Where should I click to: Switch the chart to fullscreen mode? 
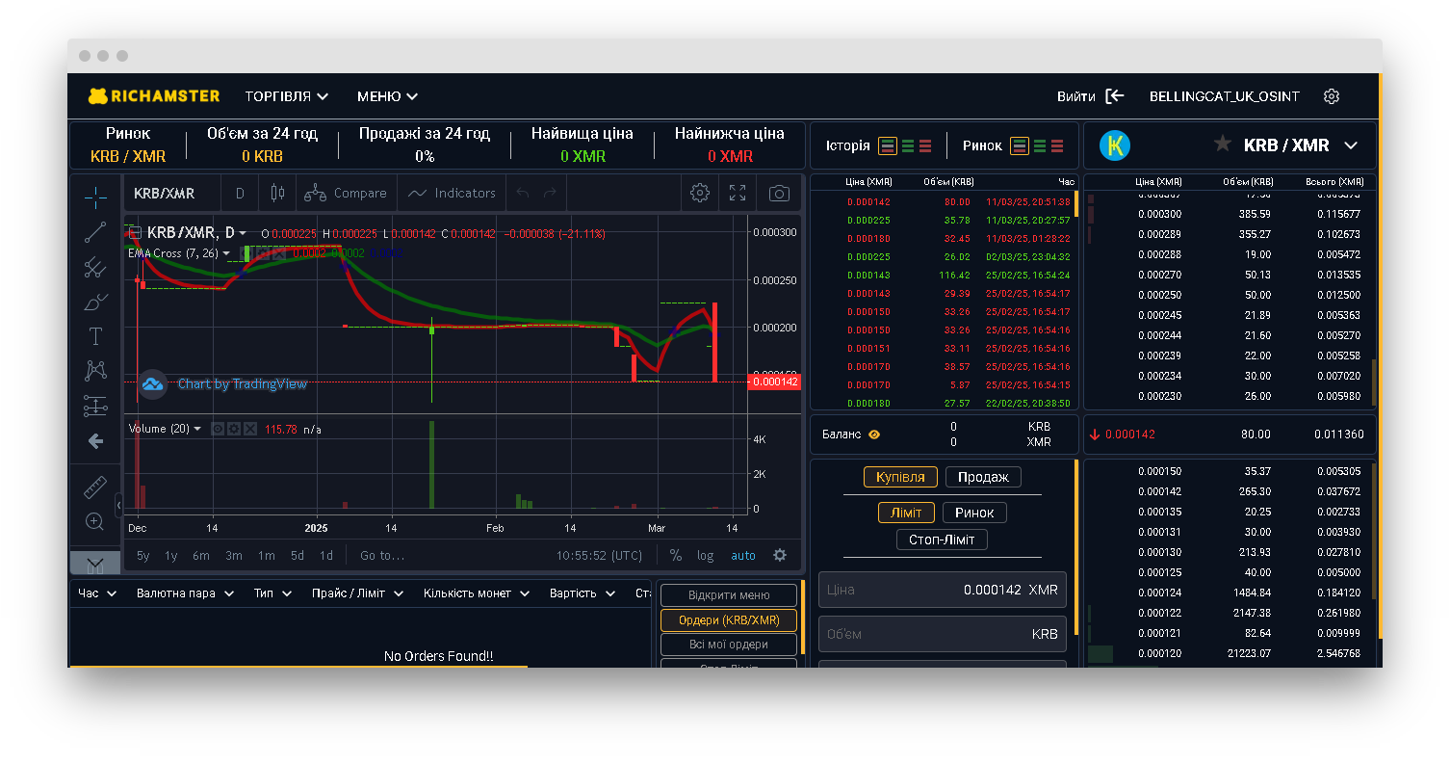click(738, 193)
